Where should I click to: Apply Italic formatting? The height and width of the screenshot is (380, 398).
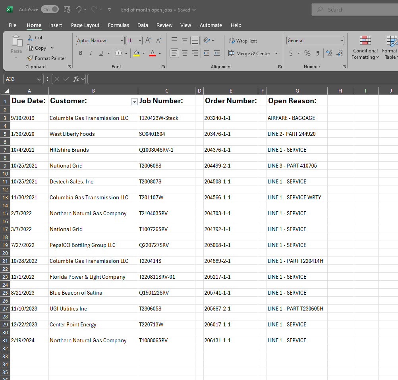click(91, 53)
